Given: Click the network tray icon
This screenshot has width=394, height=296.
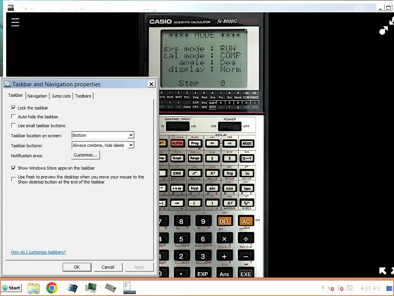Looking at the screenshot, I should [x=349, y=288].
